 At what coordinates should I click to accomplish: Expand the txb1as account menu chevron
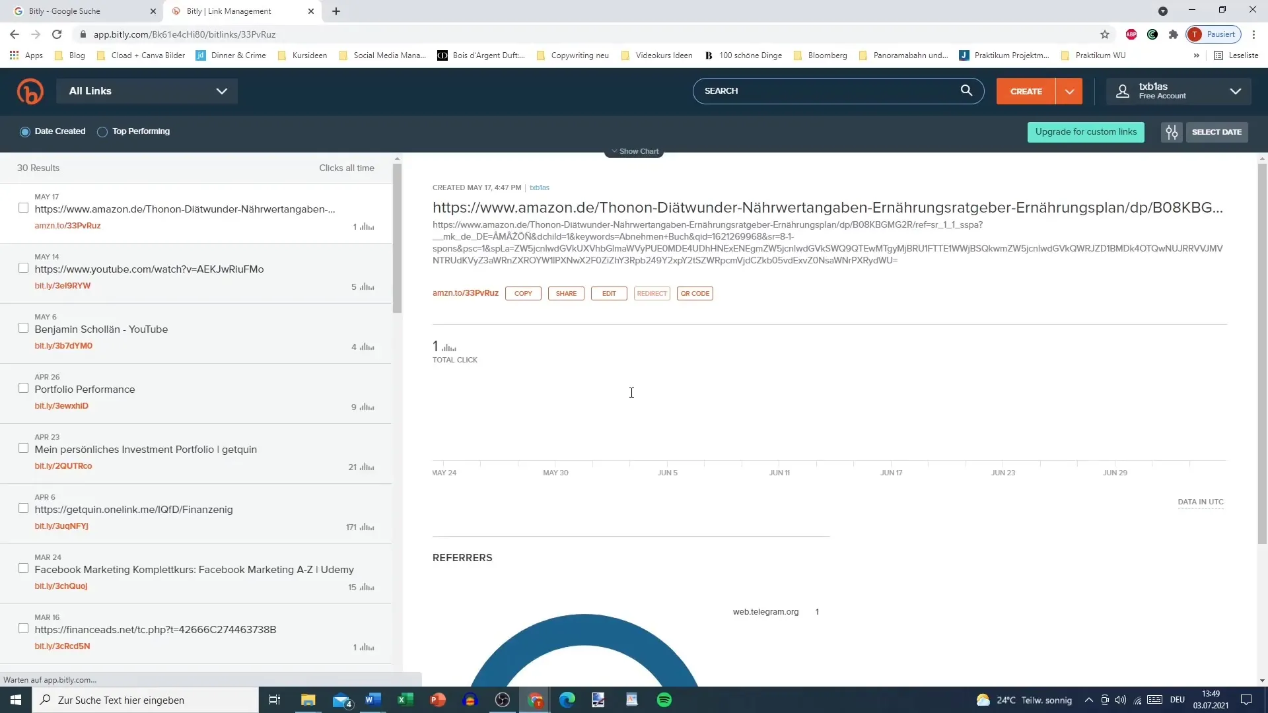point(1235,91)
